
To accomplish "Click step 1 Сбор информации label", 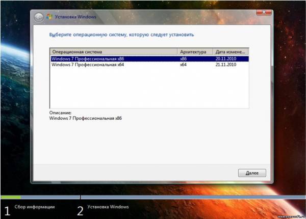I will (35, 207).
